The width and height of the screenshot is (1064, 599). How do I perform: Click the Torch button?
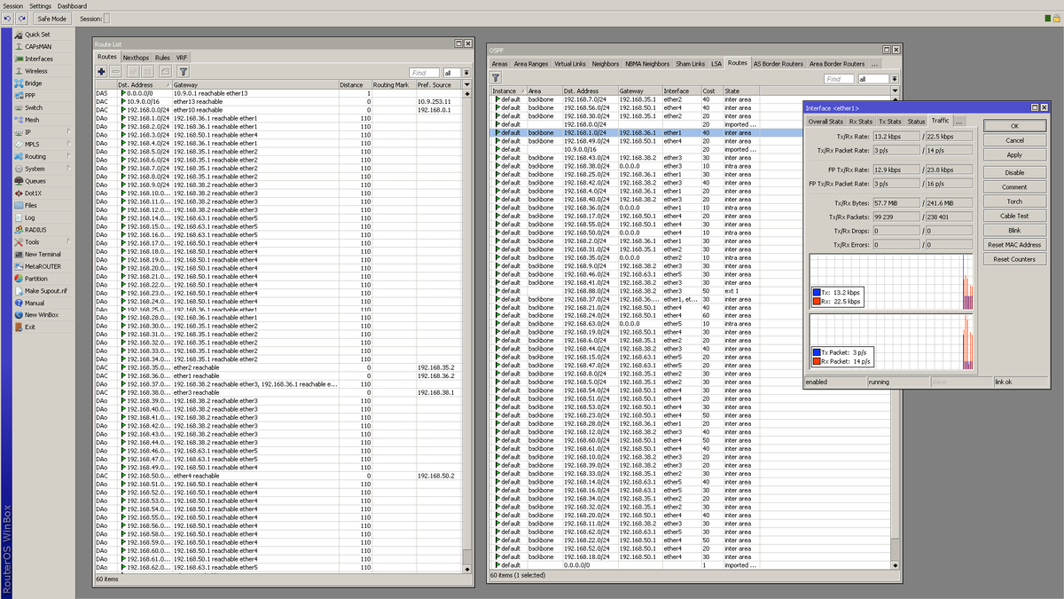[x=1014, y=201]
